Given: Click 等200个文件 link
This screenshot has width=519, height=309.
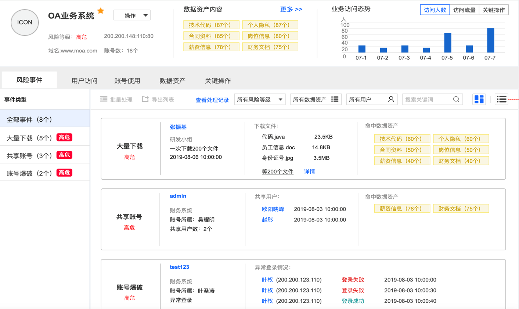Looking at the screenshot, I should [x=277, y=172].
